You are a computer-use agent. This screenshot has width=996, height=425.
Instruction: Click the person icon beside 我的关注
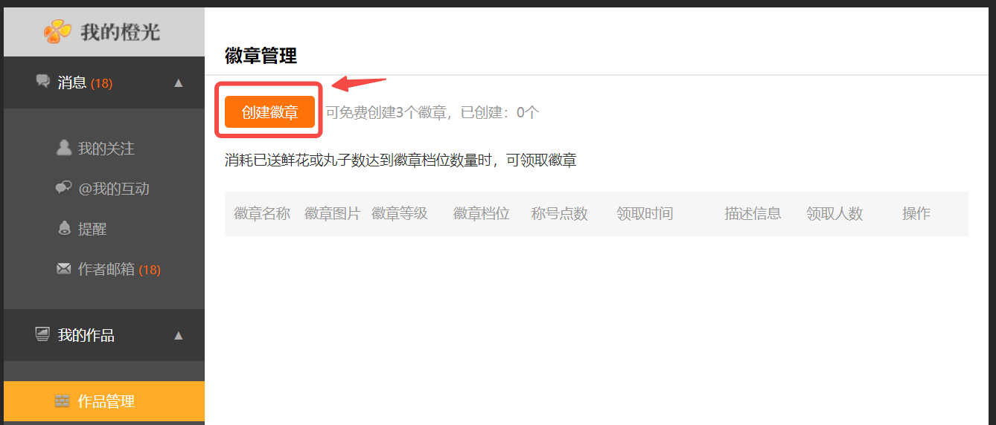(64, 148)
